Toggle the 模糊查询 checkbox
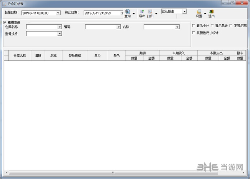The image size is (250, 179). coord(5,22)
